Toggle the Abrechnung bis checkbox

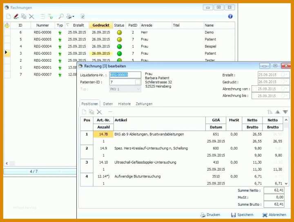254,96
